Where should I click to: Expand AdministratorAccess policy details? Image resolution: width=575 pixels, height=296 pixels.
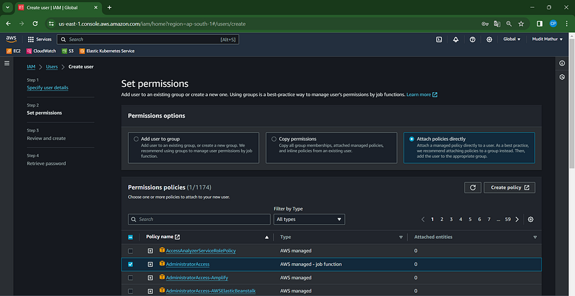(x=150, y=264)
